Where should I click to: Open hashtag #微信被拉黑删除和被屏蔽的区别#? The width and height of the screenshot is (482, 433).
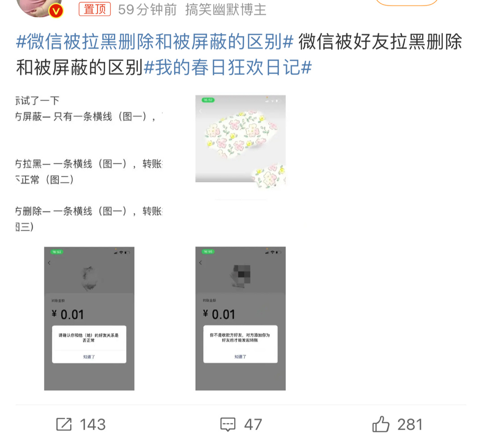(x=154, y=42)
